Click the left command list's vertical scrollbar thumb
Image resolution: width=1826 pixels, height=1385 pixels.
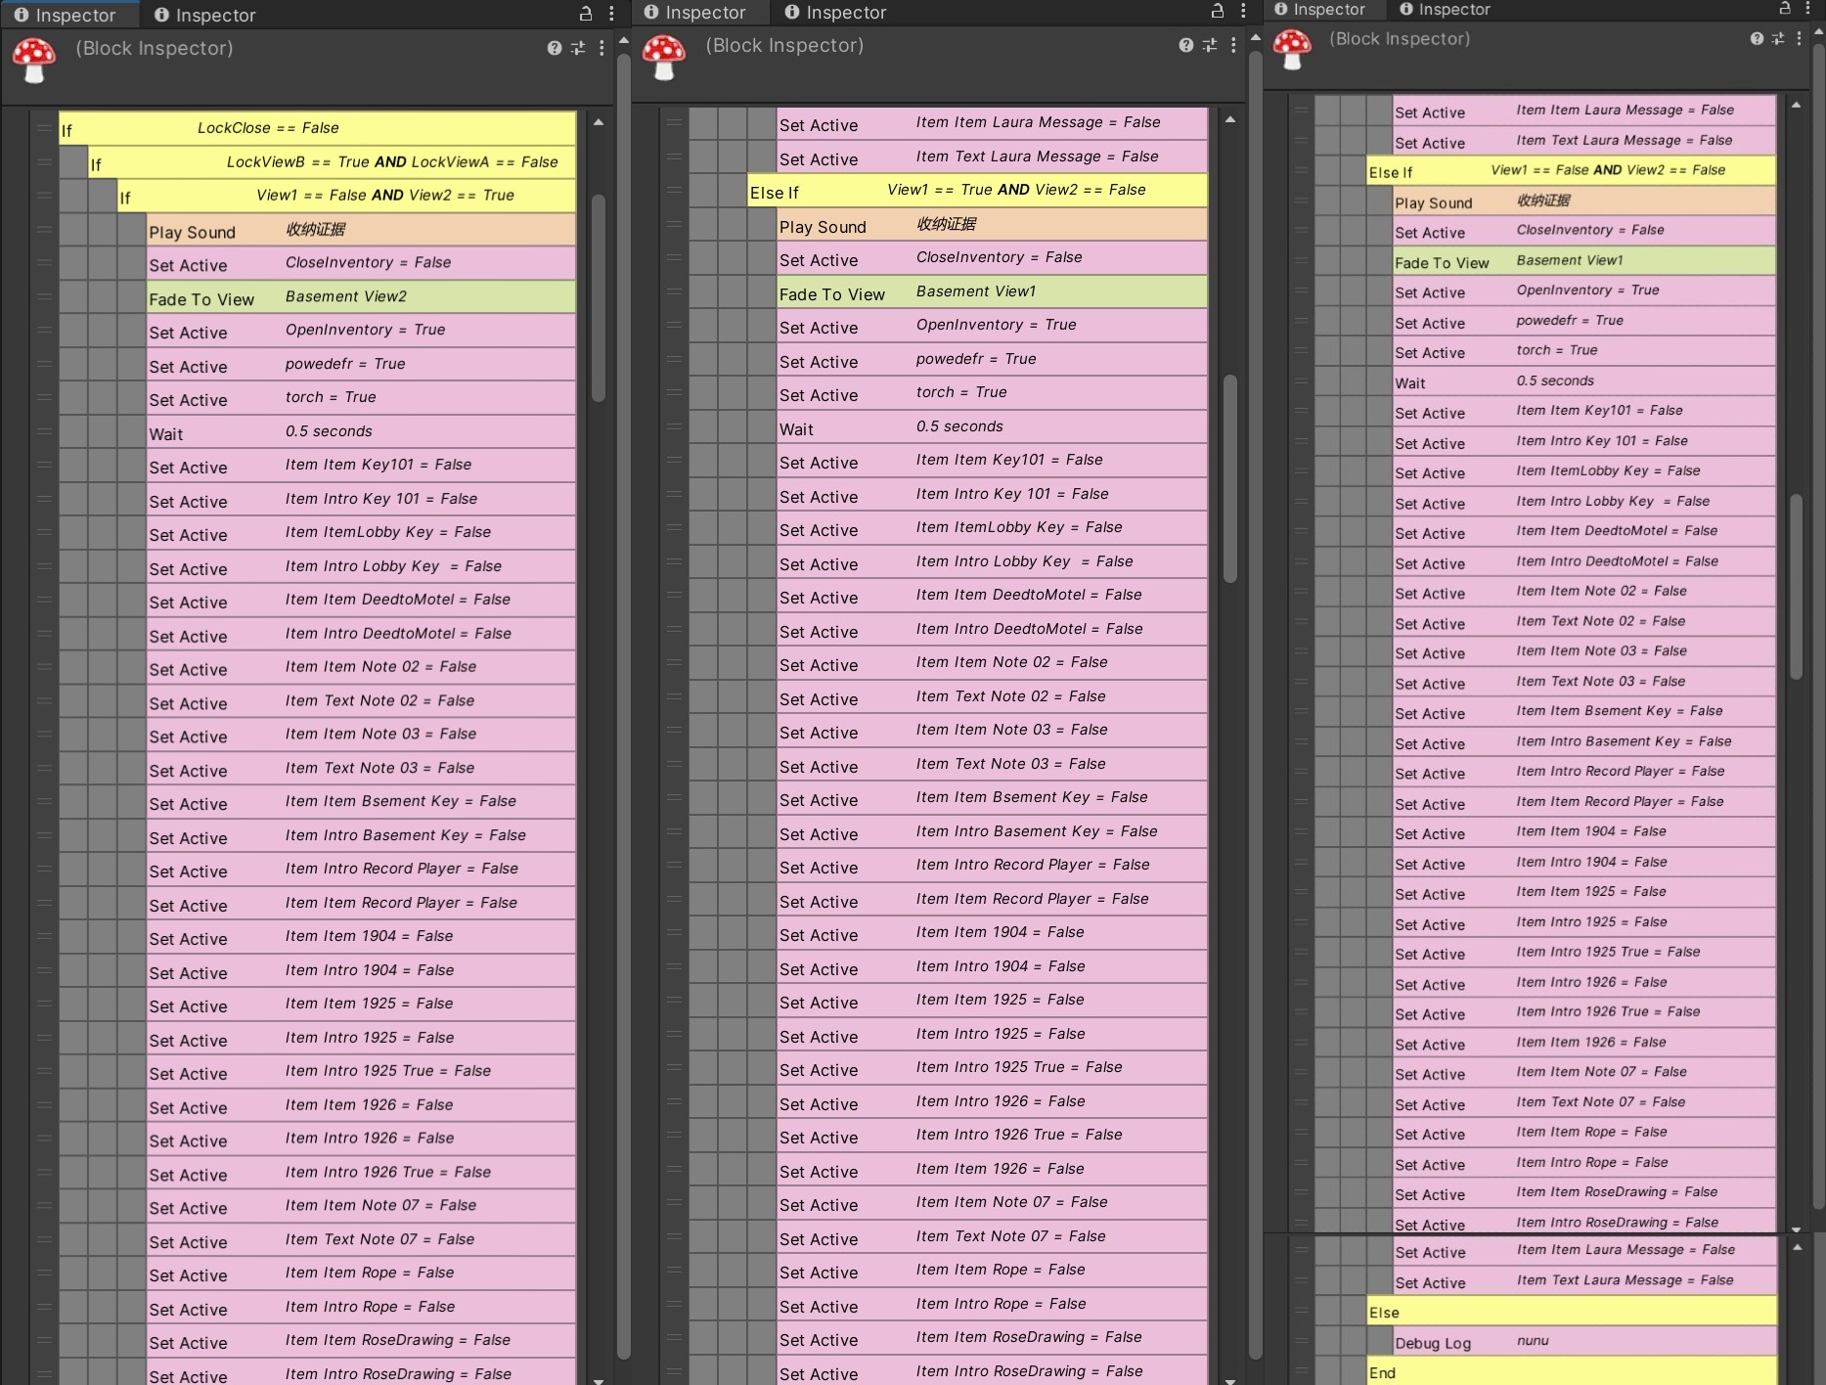point(599,298)
